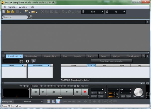Click the grid hash icon
151x109 pixels.
pyautogui.click(x=83, y=12)
